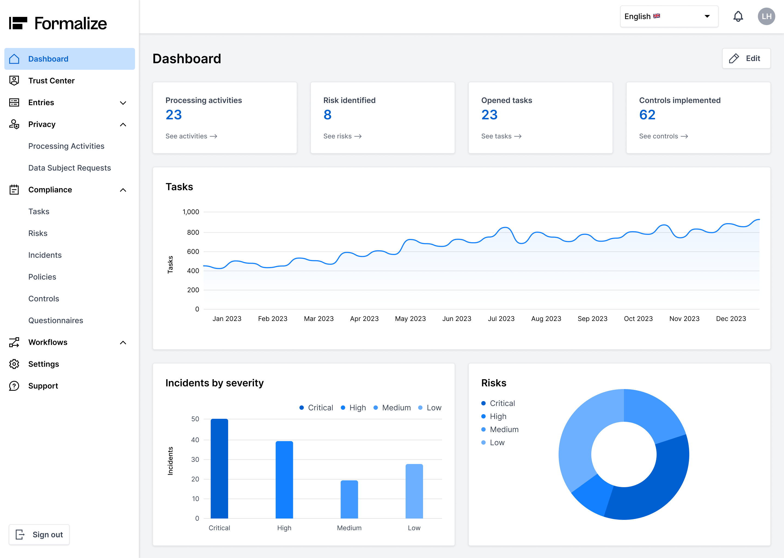This screenshot has width=784, height=558.
Task: Click the Entries list icon
Action: [14, 102]
